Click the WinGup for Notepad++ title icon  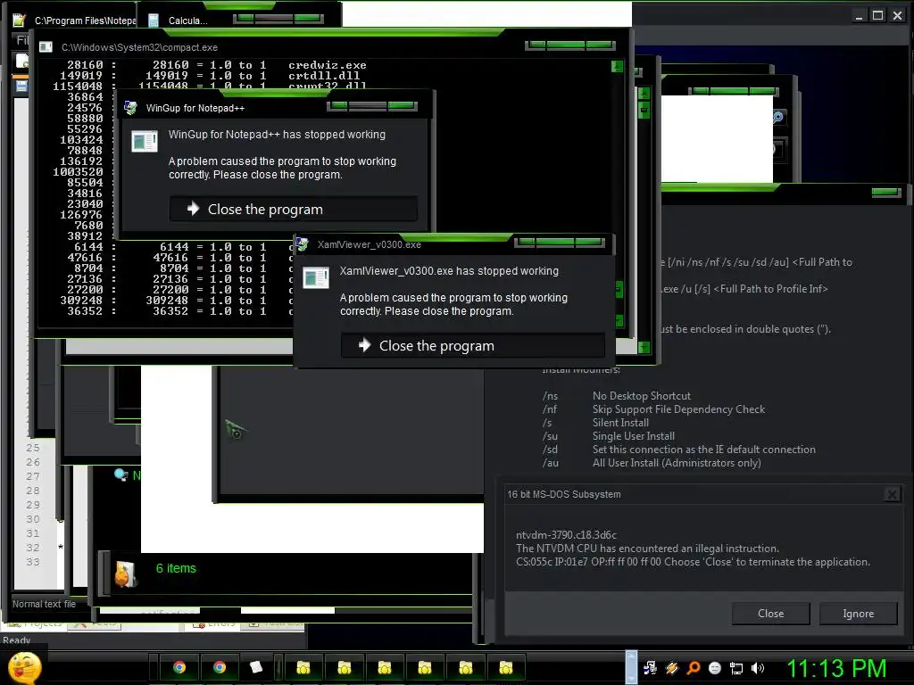130,108
